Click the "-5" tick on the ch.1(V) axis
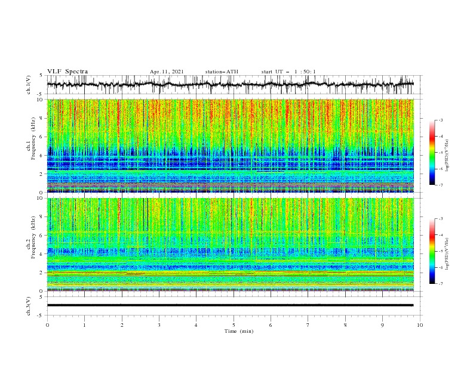473x365 pixels. (x=40, y=94)
